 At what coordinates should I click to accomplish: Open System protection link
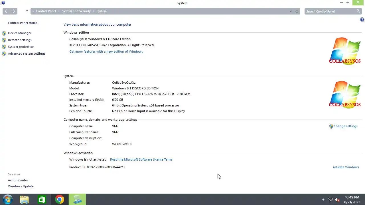(21, 47)
